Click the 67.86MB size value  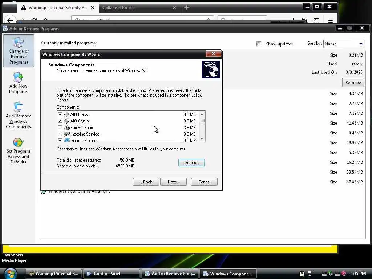(355, 182)
